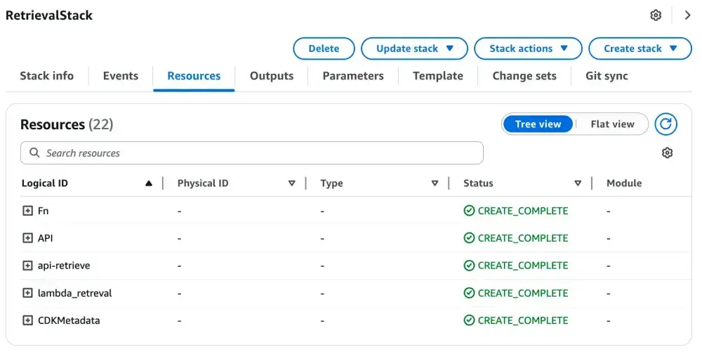The image size is (702, 357).
Task: Switch to Flat view
Action: tap(612, 124)
